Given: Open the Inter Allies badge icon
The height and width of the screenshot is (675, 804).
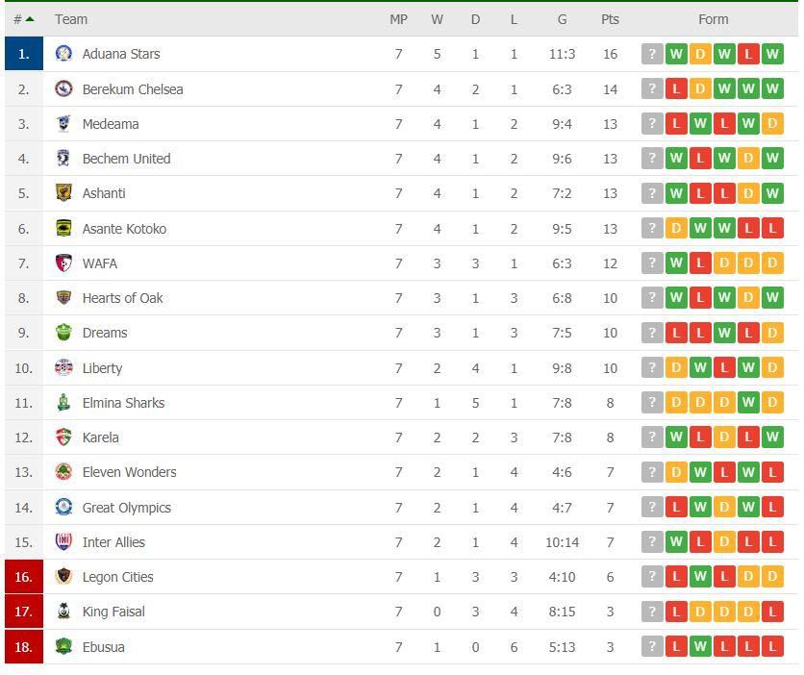Looking at the screenshot, I should [63, 541].
